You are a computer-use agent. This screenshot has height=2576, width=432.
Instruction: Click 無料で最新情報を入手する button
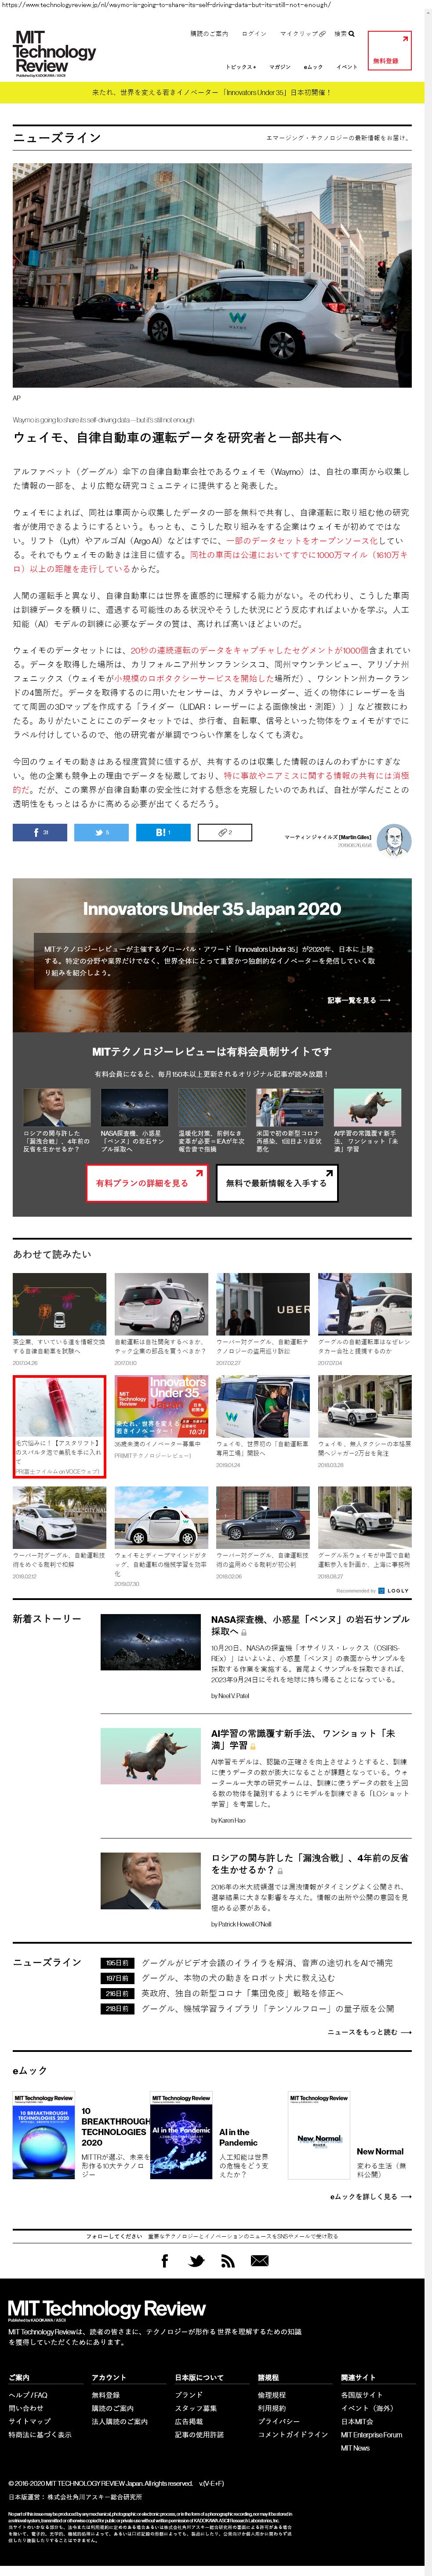pos(276,1183)
